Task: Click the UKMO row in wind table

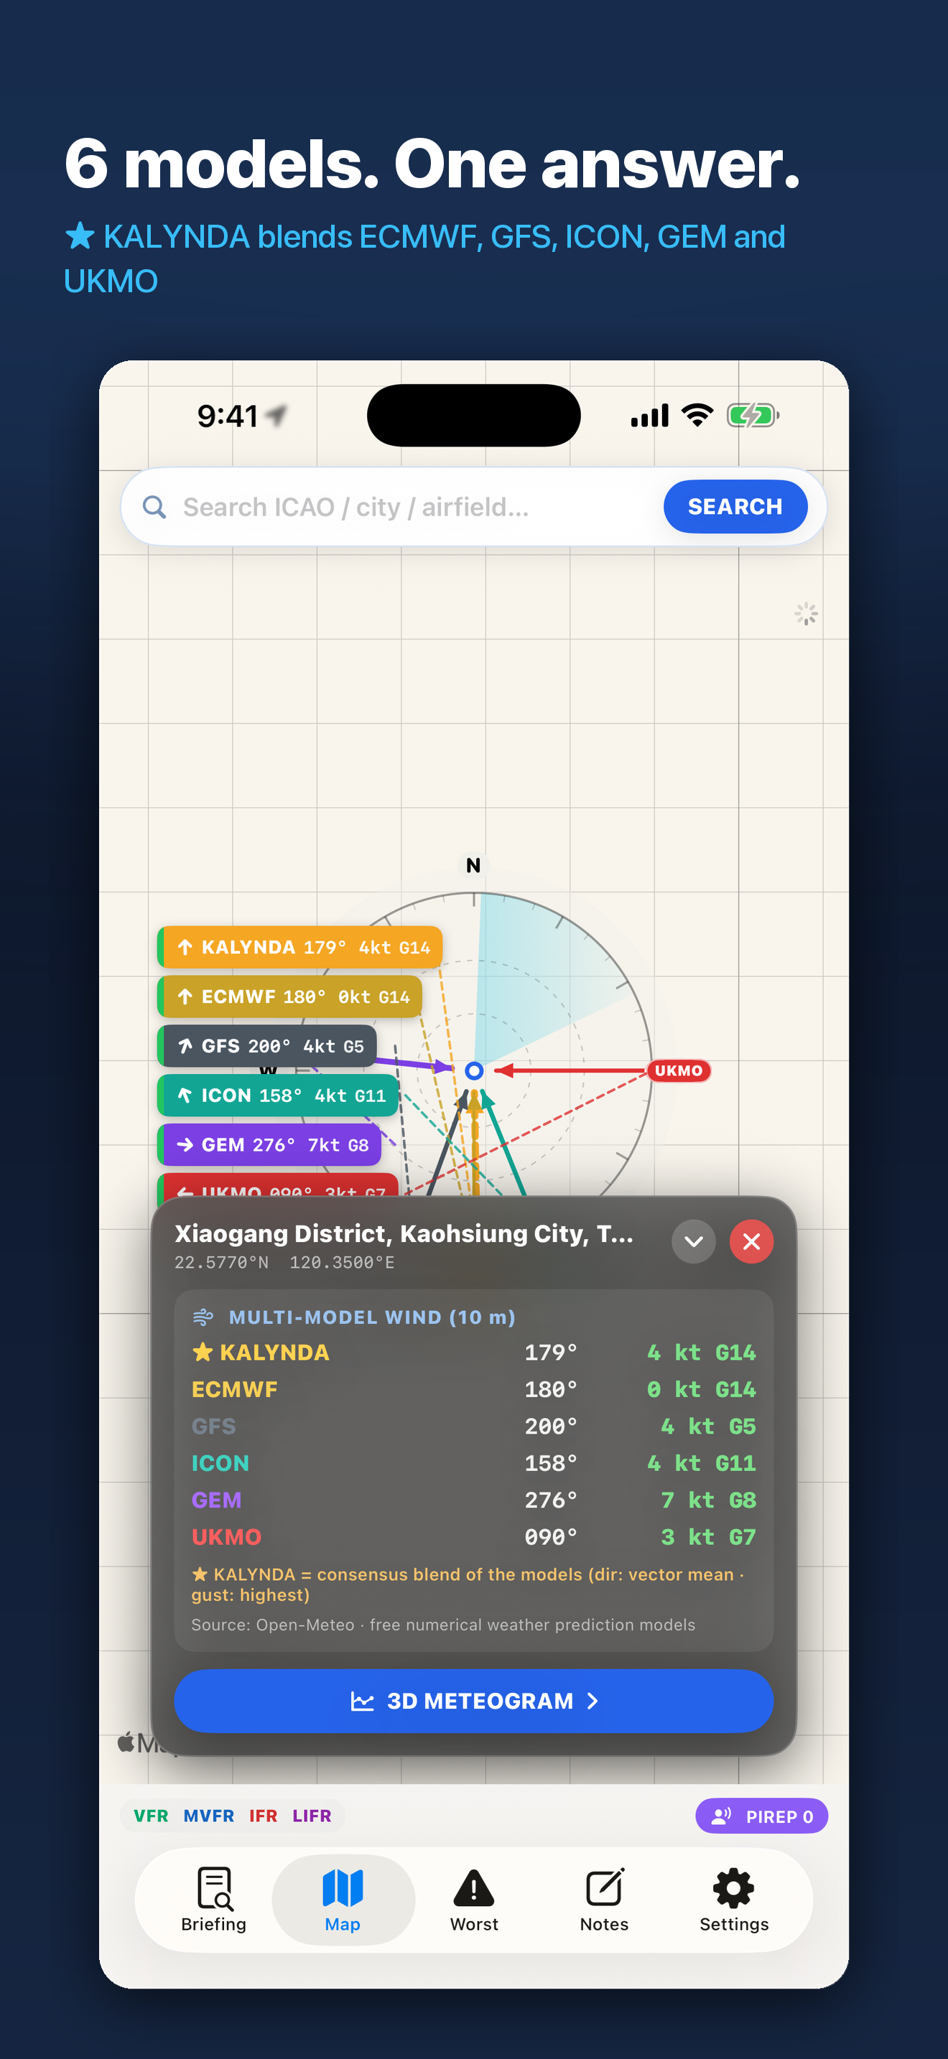Action: tap(473, 1536)
